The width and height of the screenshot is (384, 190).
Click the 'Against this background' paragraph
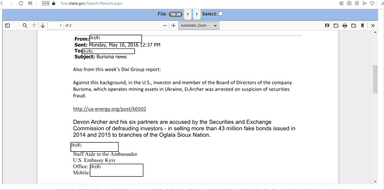click(x=183, y=89)
